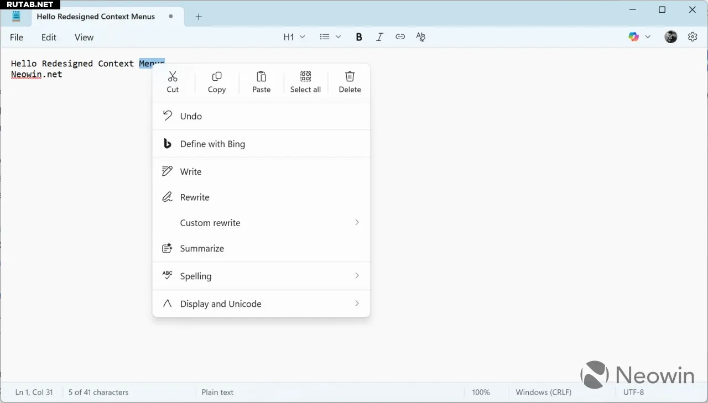
Task: Click the clear formatting icon
Action: 421,37
